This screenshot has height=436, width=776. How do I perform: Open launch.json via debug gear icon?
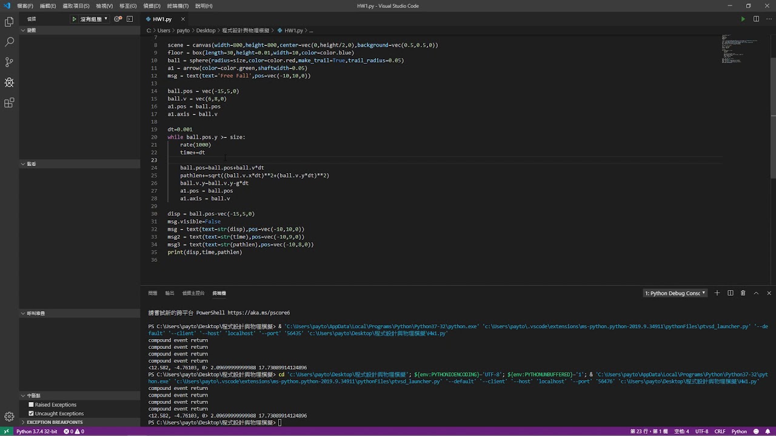(x=118, y=19)
